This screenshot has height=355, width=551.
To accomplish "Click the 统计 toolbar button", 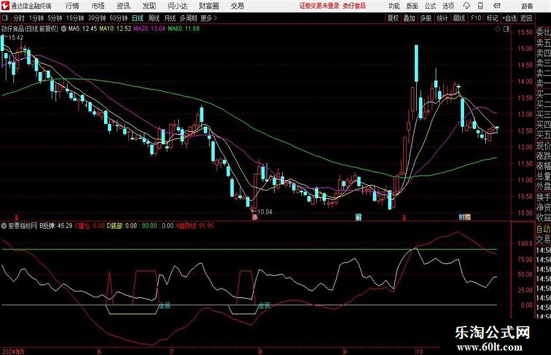I will tap(442, 18).
